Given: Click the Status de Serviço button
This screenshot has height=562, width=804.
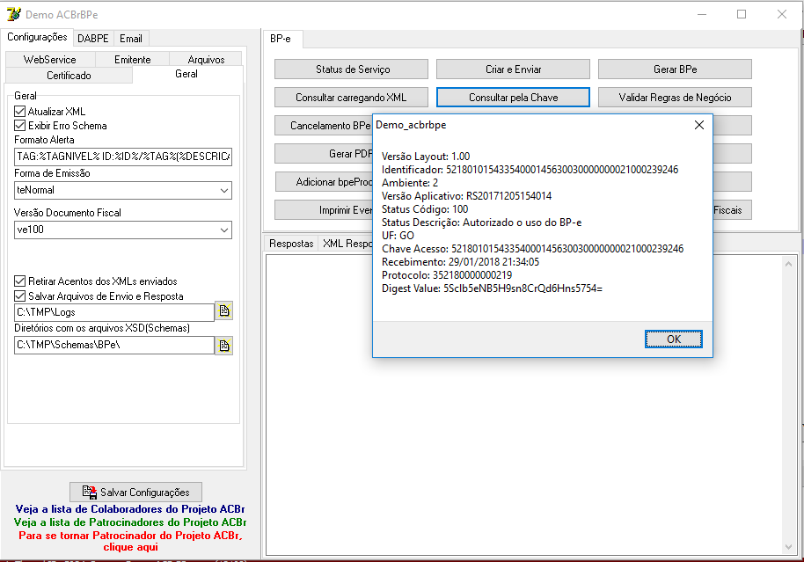Looking at the screenshot, I should coord(352,69).
